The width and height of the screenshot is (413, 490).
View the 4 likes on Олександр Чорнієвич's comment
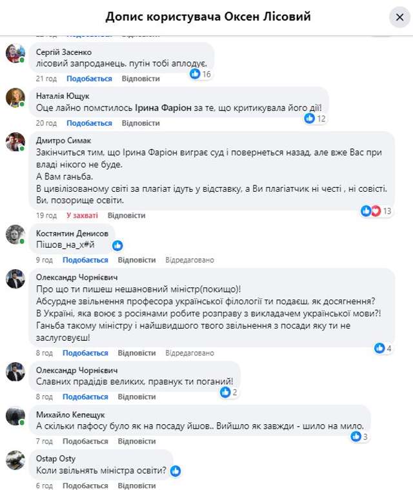(383, 348)
